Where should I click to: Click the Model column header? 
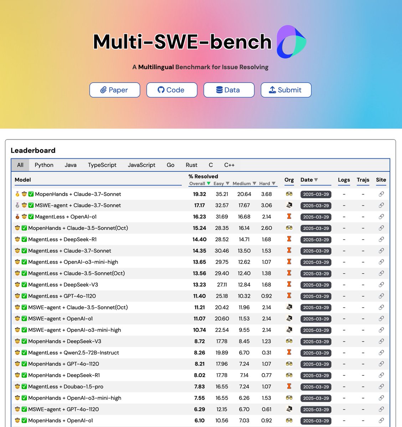pos(23,180)
